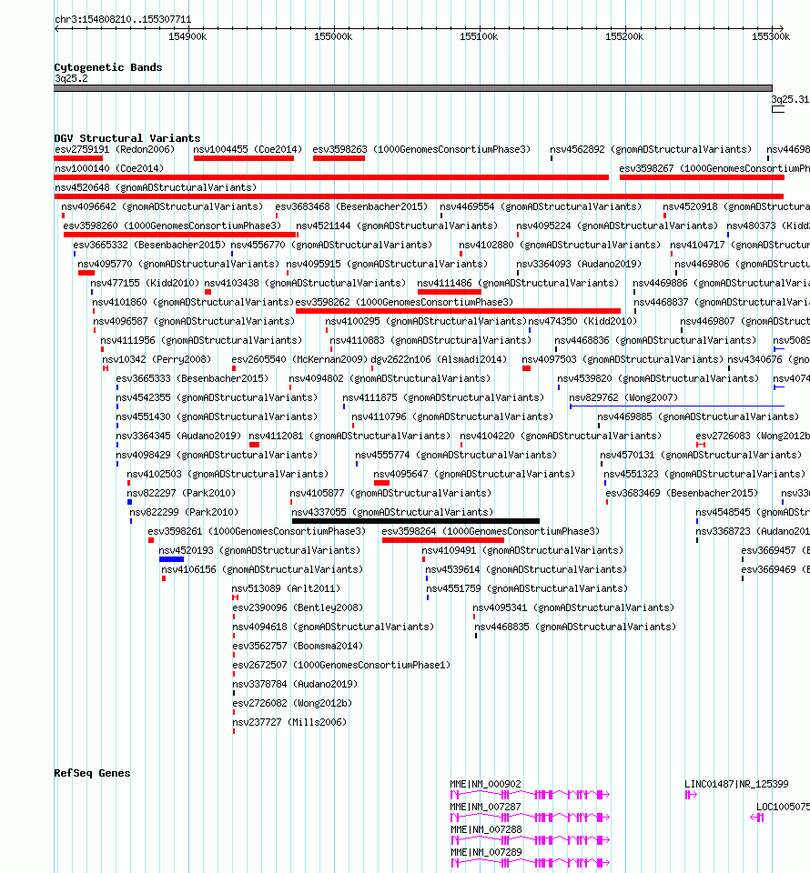Select variant esv3665333 (Besenbacher2015)
Viewport: 810px width, 873px height.
[x=192, y=378]
